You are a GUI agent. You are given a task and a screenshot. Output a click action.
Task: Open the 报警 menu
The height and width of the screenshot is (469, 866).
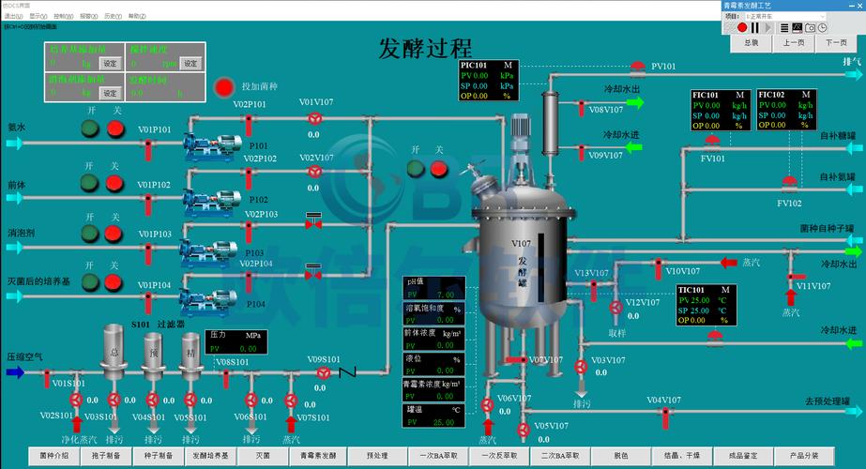87,16
